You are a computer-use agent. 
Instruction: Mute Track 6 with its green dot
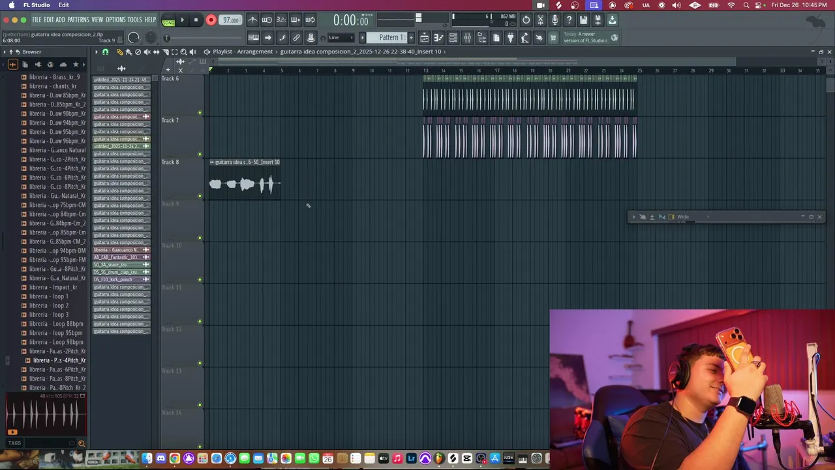click(200, 112)
